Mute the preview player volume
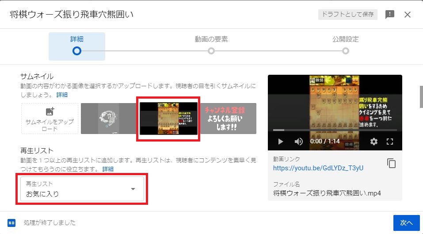Screen dimensions: 423x234 pos(298,142)
